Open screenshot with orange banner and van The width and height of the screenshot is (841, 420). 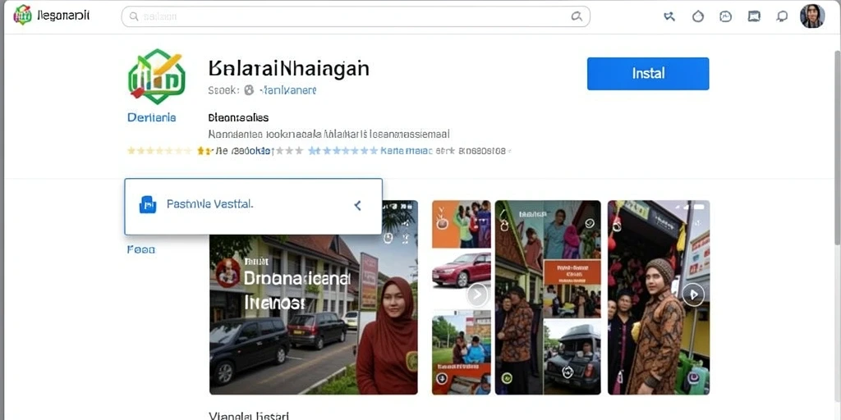coord(548,297)
